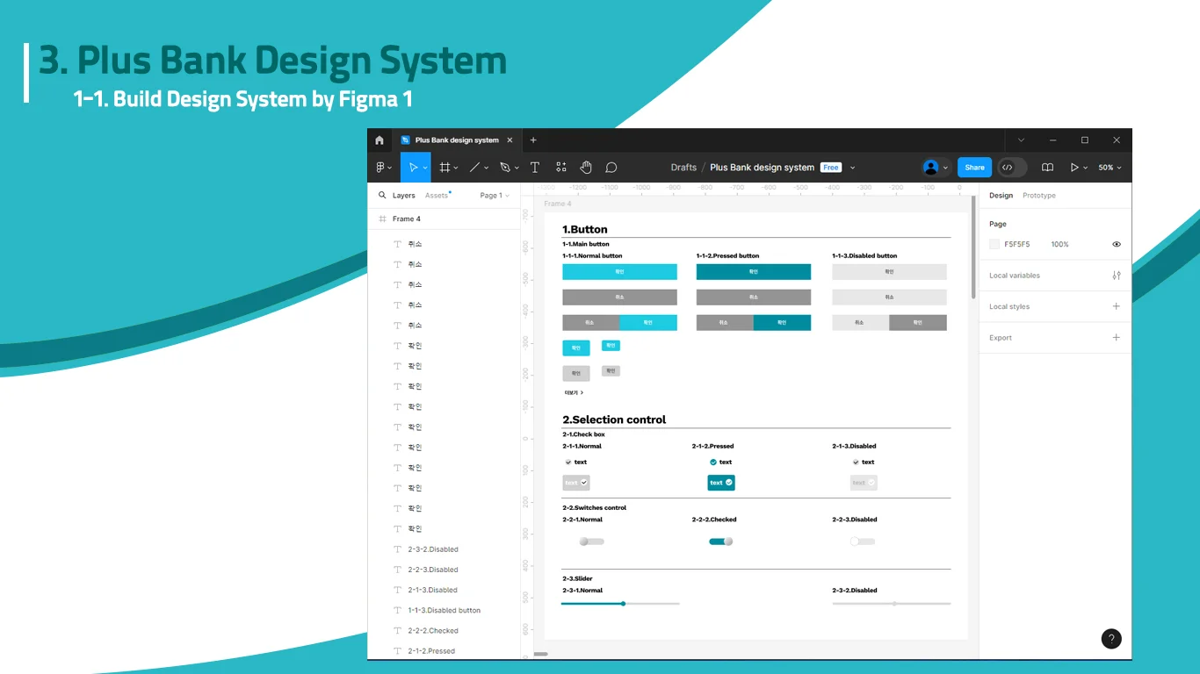This screenshot has width=1200, height=674.
Task: Go to the Figma Home icon
Action: pos(380,140)
